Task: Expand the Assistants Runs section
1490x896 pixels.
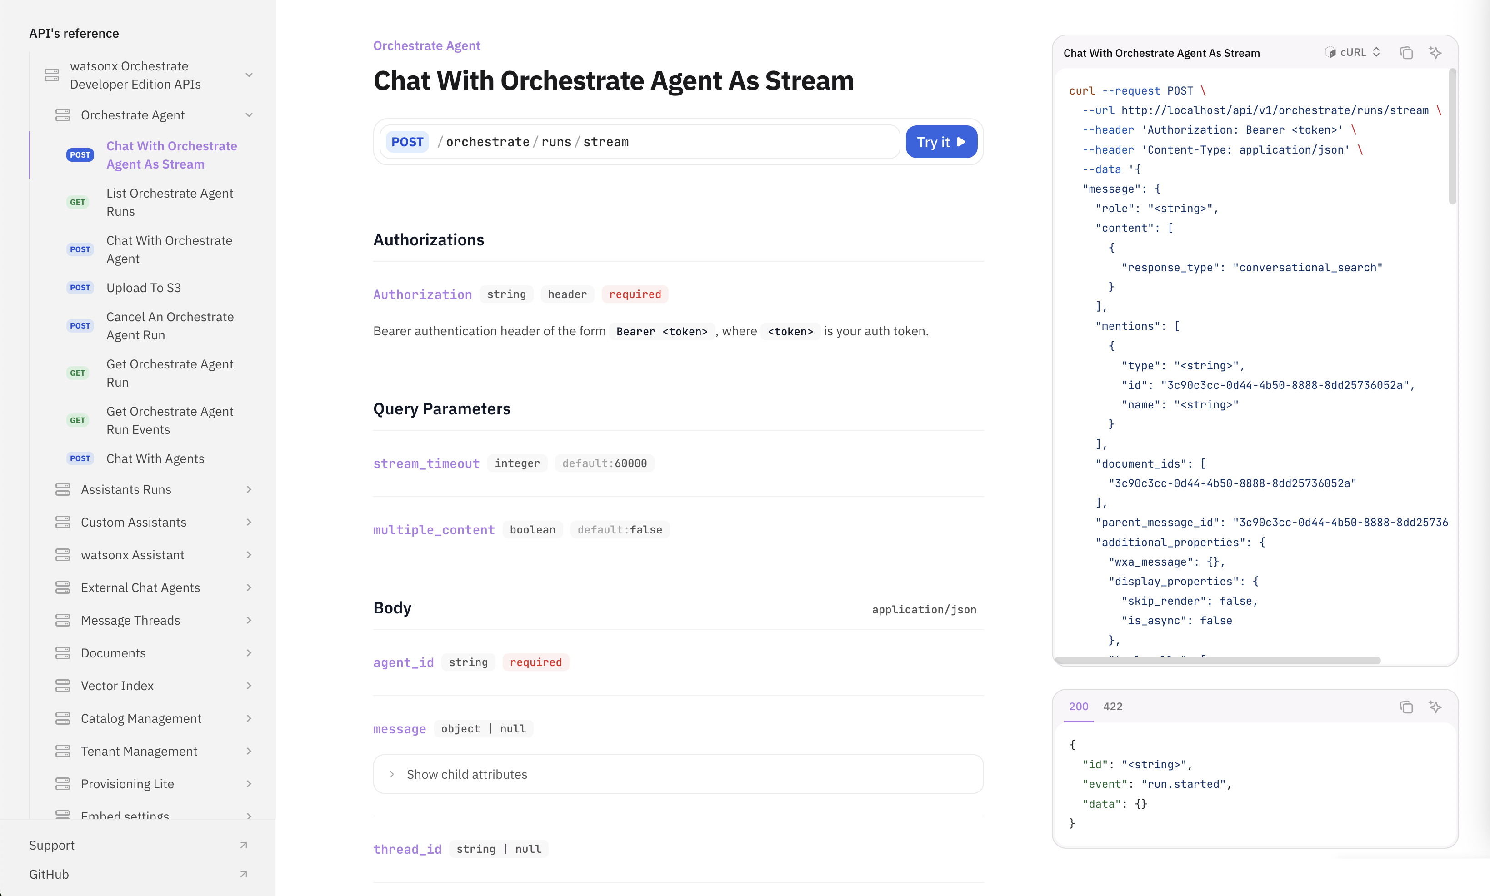Action: click(249, 490)
